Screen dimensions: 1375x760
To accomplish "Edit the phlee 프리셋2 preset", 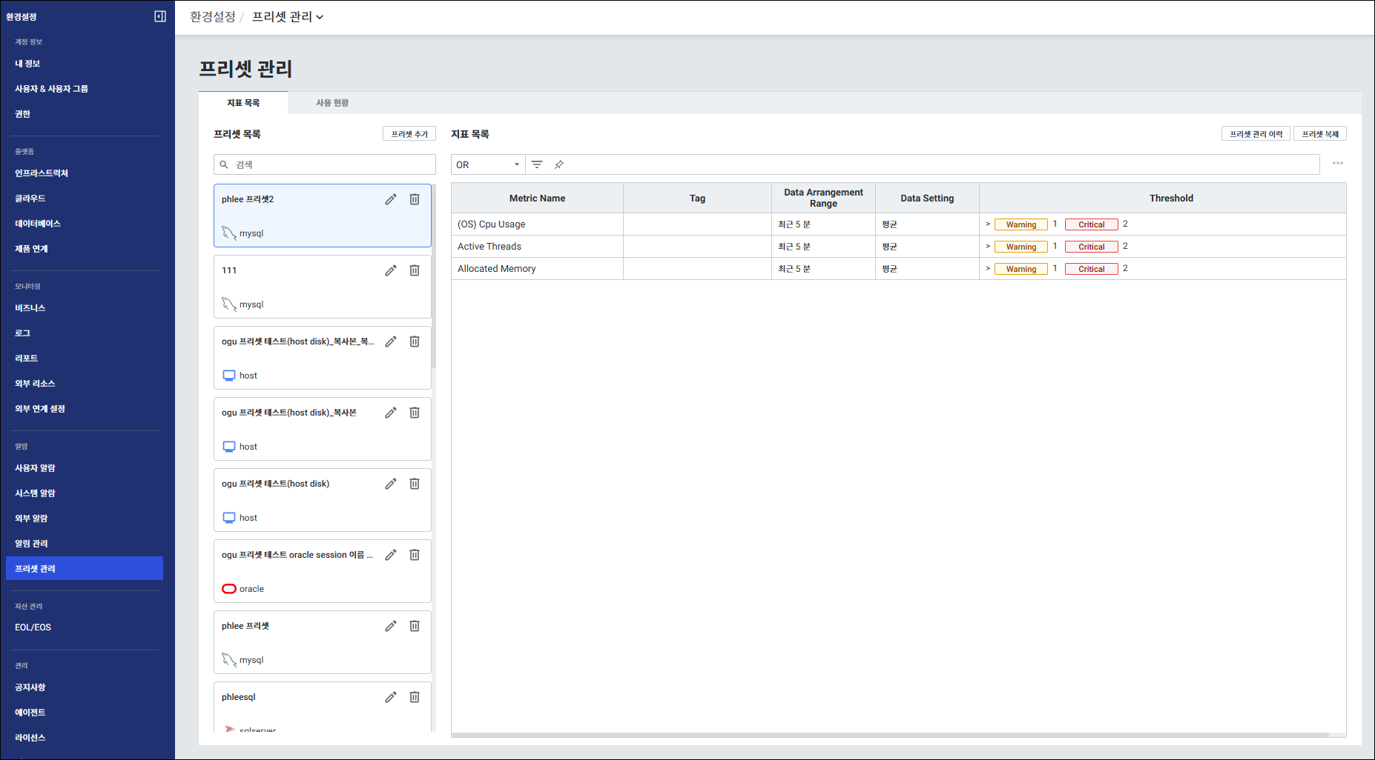I will point(391,199).
